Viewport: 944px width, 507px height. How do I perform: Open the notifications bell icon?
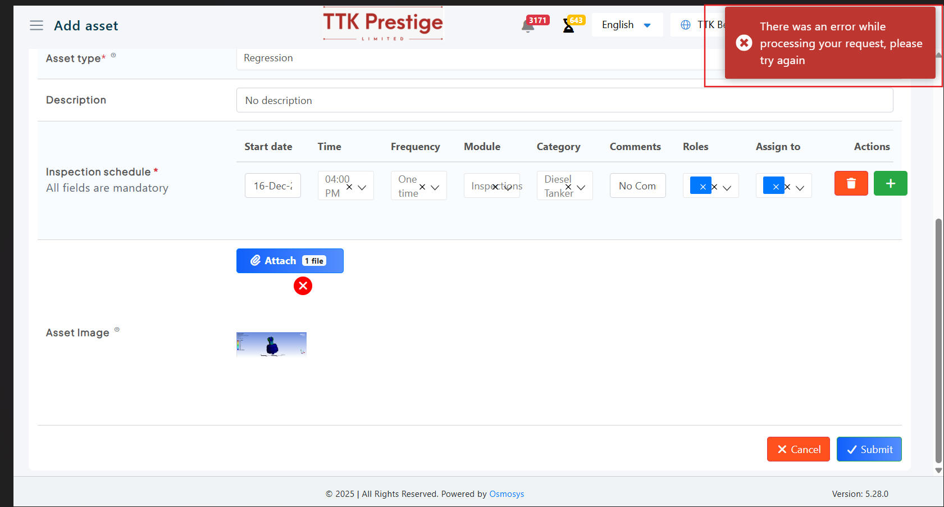(528, 26)
